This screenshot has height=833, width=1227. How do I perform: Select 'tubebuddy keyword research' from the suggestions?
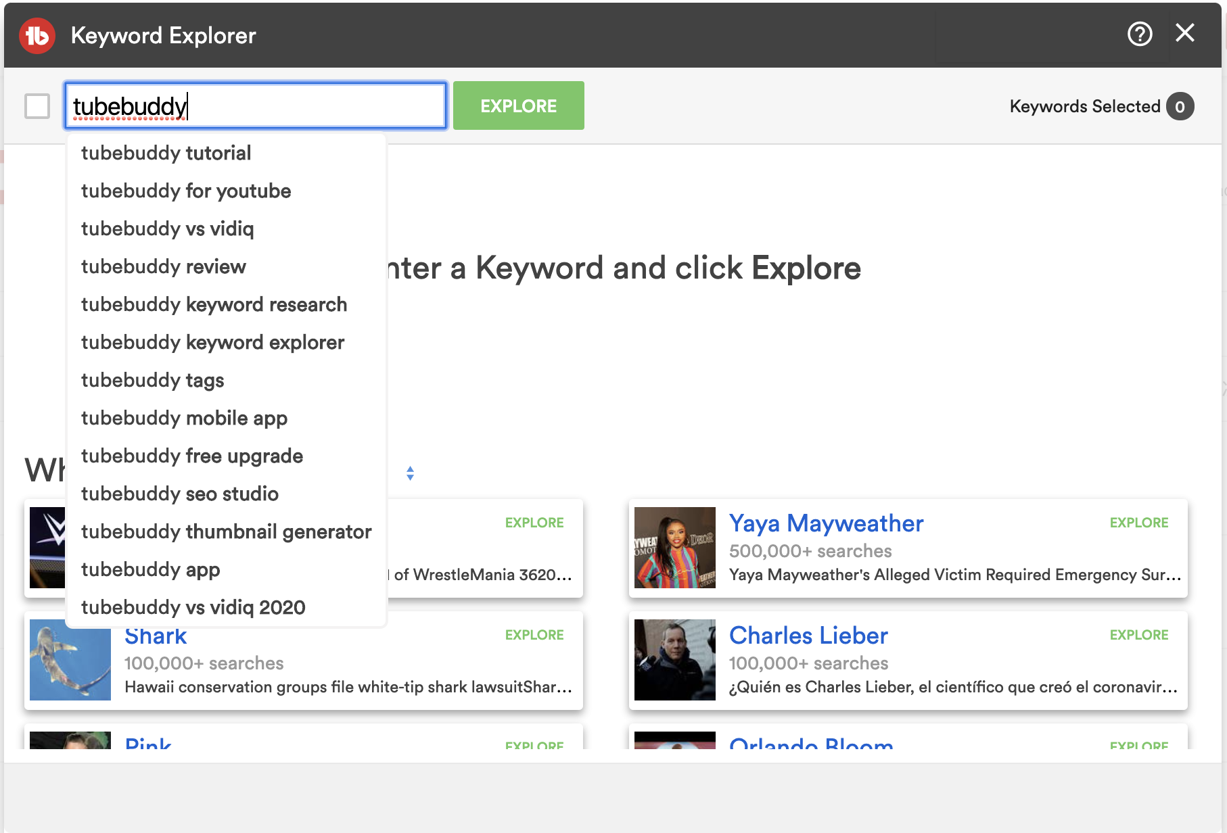point(227,304)
